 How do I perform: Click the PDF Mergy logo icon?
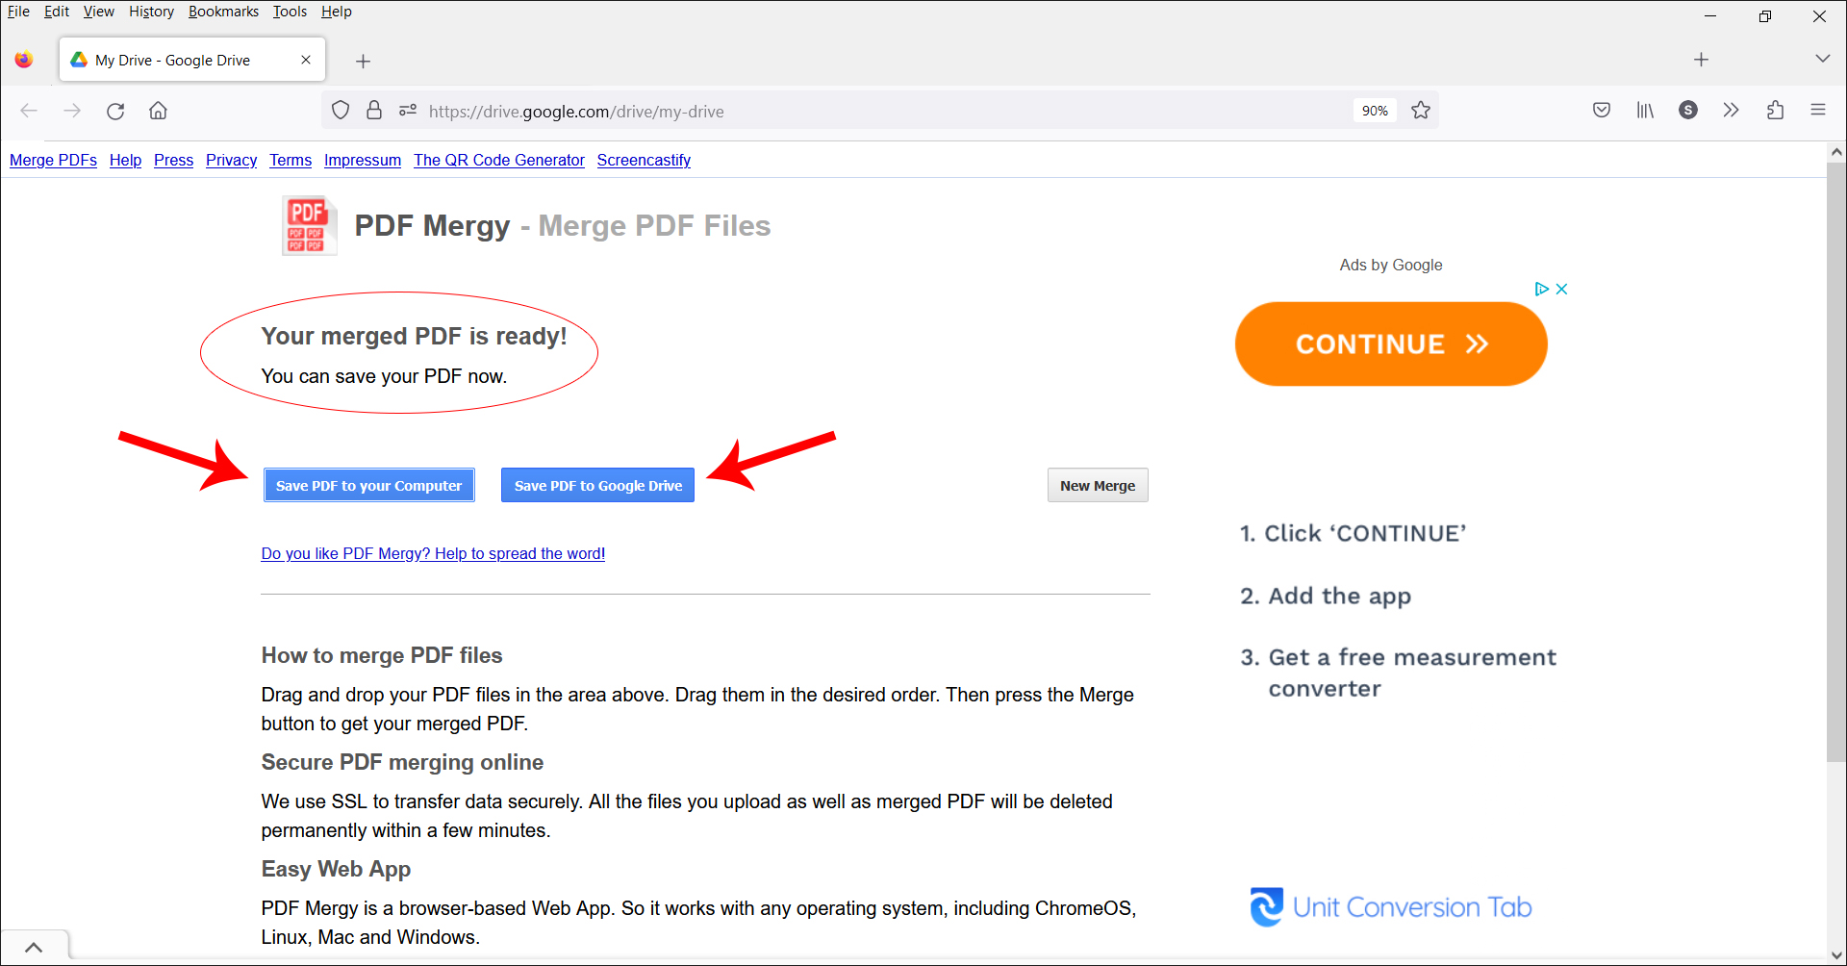[309, 225]
